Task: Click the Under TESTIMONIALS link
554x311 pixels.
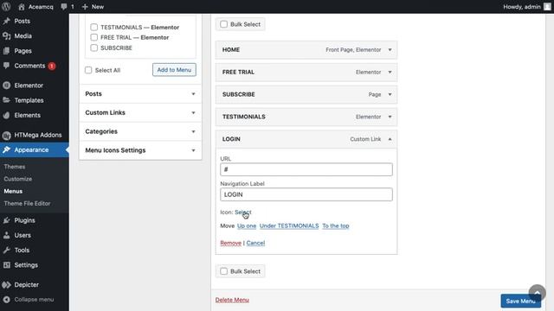Action: tap(289, 225)
